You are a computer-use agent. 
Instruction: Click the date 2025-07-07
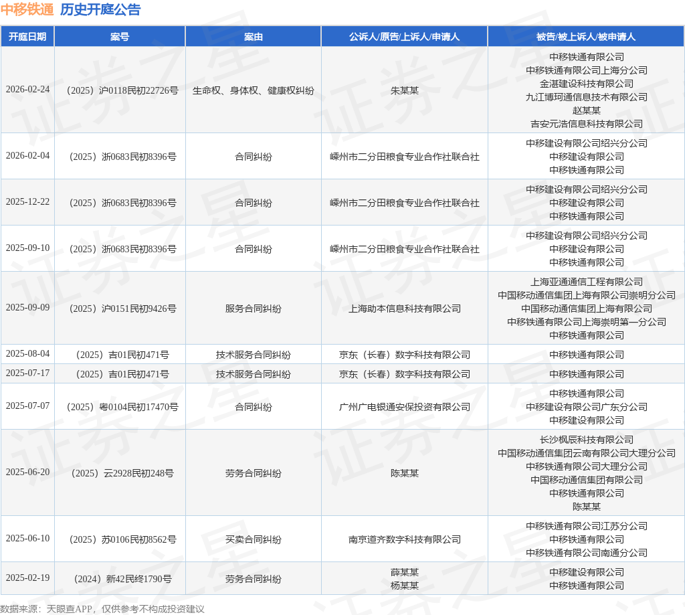click(27, 406)
